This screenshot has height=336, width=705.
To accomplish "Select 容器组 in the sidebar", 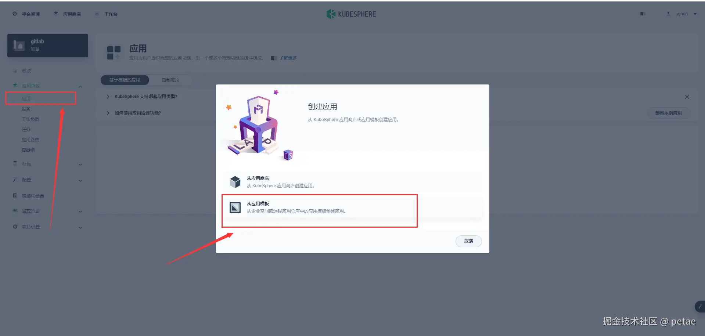I will click(x=28, y=150).
